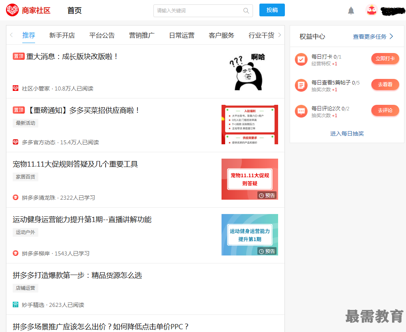Open post 重大消息：成长版块改版啦！

coord(72,57)
